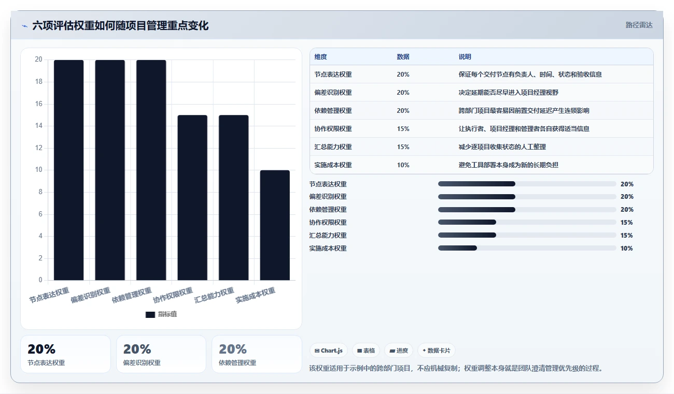Click description 保证每个交付节点有负责人

530,75
